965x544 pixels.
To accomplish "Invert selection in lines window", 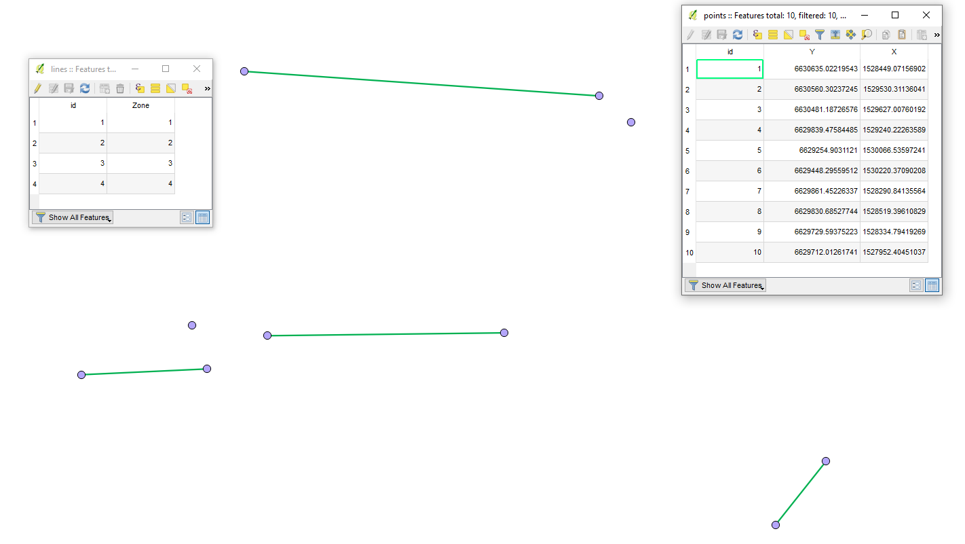I will pyautogui.click(x=171, y=88).
